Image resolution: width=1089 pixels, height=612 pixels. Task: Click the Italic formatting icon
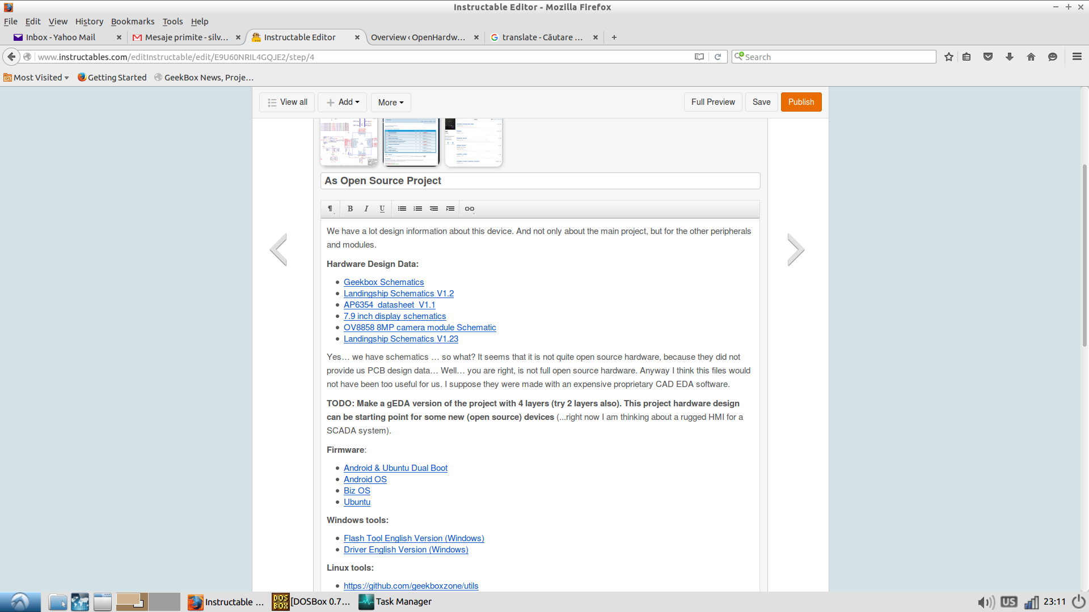click(365, 208)
